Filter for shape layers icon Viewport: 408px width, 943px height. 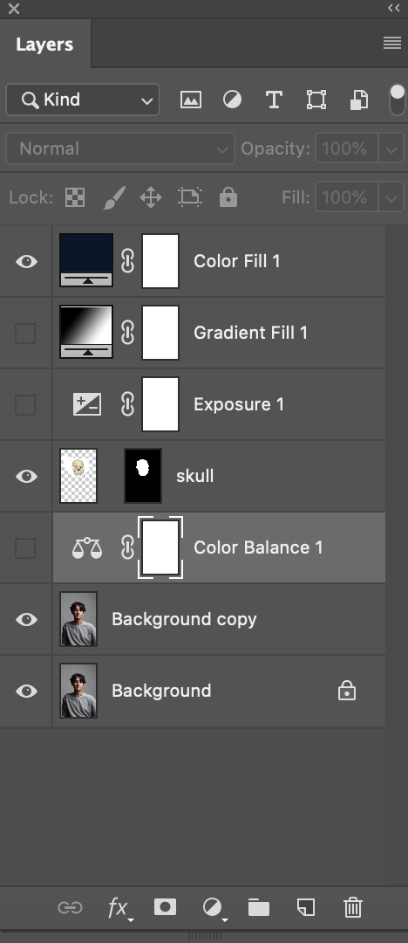click(x=316, y=100)
